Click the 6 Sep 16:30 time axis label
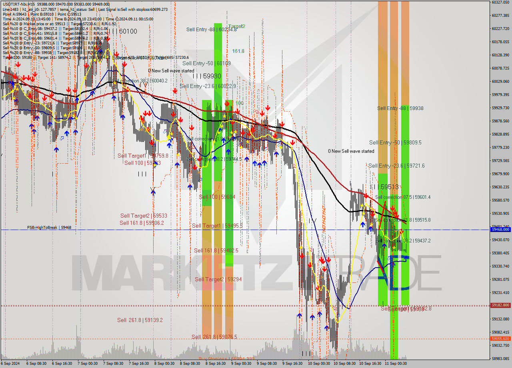This screenshot has width=512, height=368. [x=61, y=364]
